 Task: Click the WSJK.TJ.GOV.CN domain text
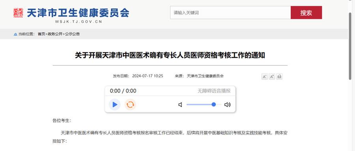pyautogui.click(x=78, y=22)
